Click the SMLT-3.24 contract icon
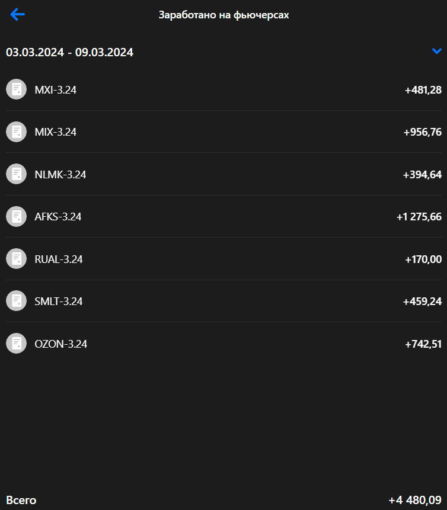 pos(17,301)
